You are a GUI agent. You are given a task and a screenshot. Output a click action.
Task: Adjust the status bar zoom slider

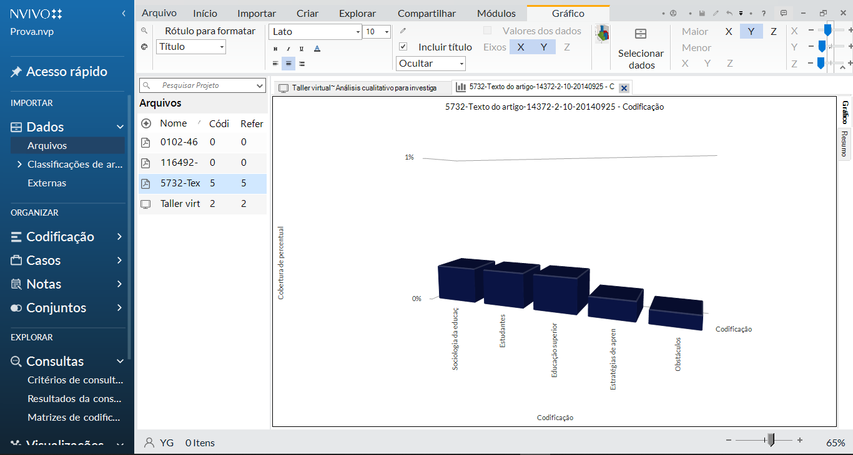pos(771,441)
